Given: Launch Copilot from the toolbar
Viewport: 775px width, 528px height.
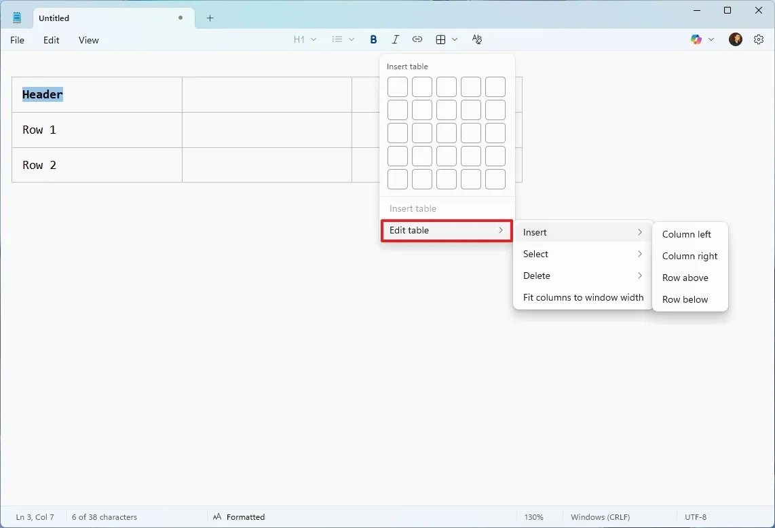Looking at the screenshot, I should (x=697, y=39).
